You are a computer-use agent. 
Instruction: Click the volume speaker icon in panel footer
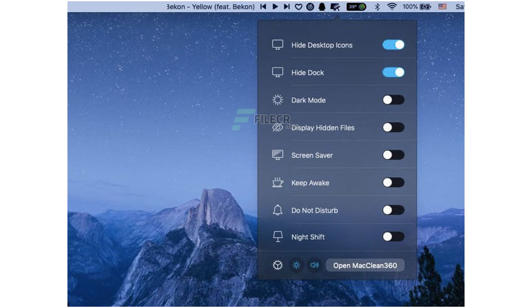(314, 265)
